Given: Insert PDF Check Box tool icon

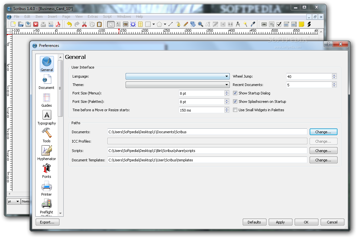Looking at the screenshot, I should coord(279,24).
